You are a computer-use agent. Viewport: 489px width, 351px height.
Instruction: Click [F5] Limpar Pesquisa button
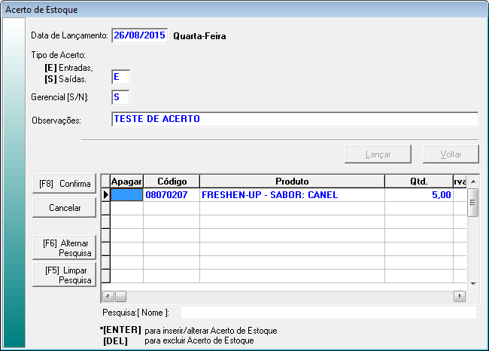point(65,275)
